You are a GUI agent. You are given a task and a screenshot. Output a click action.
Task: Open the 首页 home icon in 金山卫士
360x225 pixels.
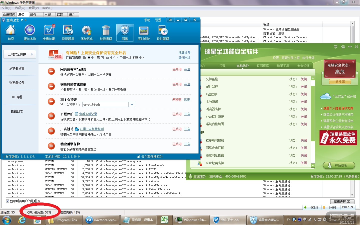click(x=11, y=33)
